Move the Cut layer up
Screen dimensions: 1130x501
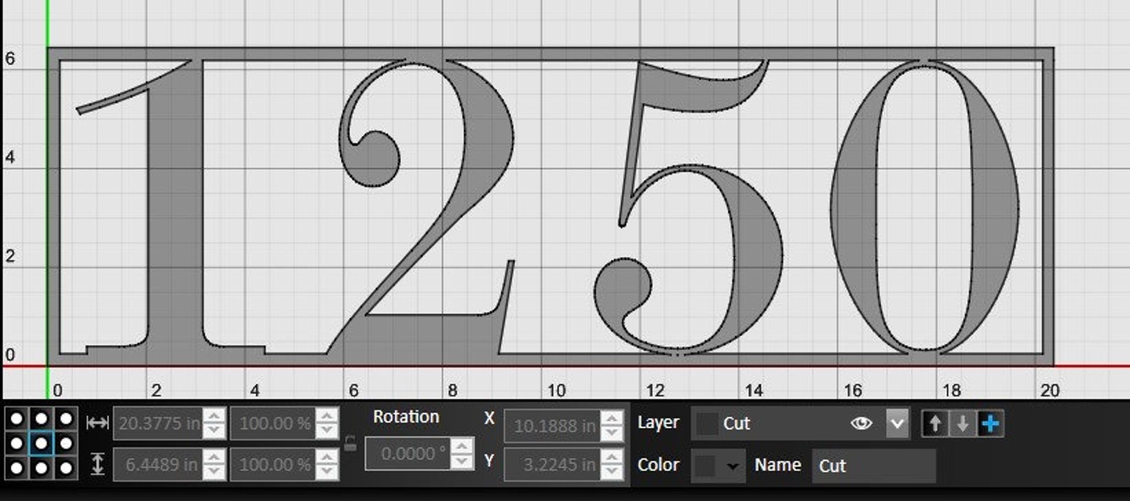(935, 424)
